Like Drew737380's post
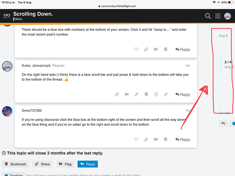The height and width of the screenshot is (176, 235). point(136,140)
